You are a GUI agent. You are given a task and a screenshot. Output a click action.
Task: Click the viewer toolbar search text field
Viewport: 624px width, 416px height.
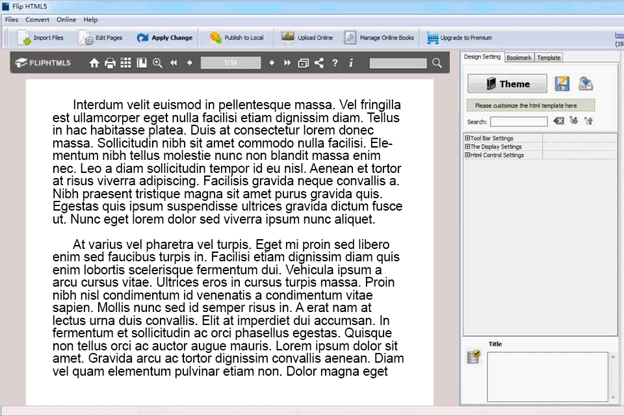[x=398, y=63]
